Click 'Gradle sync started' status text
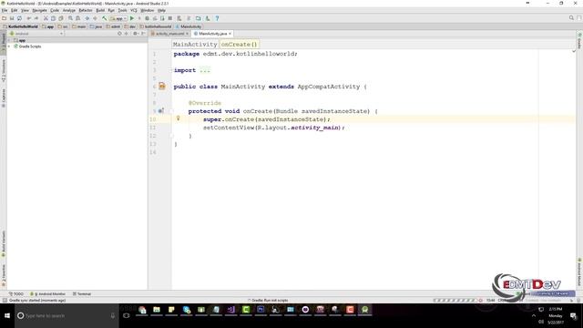 pos(37,300)
